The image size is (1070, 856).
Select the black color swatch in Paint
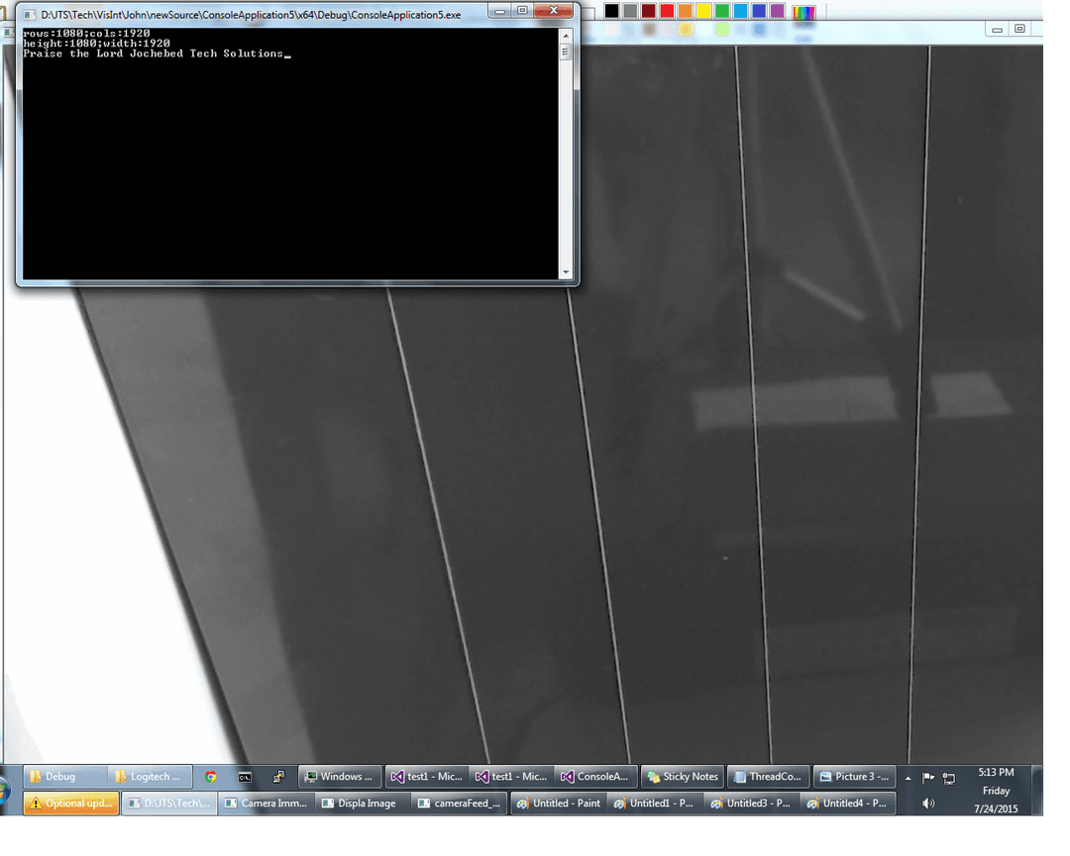(611, 10)
